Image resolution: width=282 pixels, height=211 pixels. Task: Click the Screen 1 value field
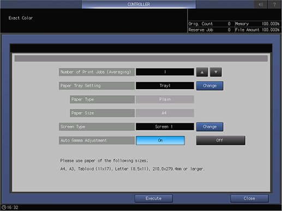(165, 127)
